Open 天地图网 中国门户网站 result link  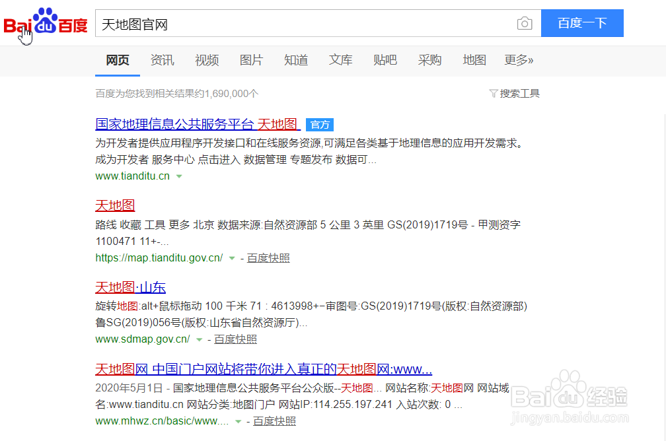[x=264, y=369]
